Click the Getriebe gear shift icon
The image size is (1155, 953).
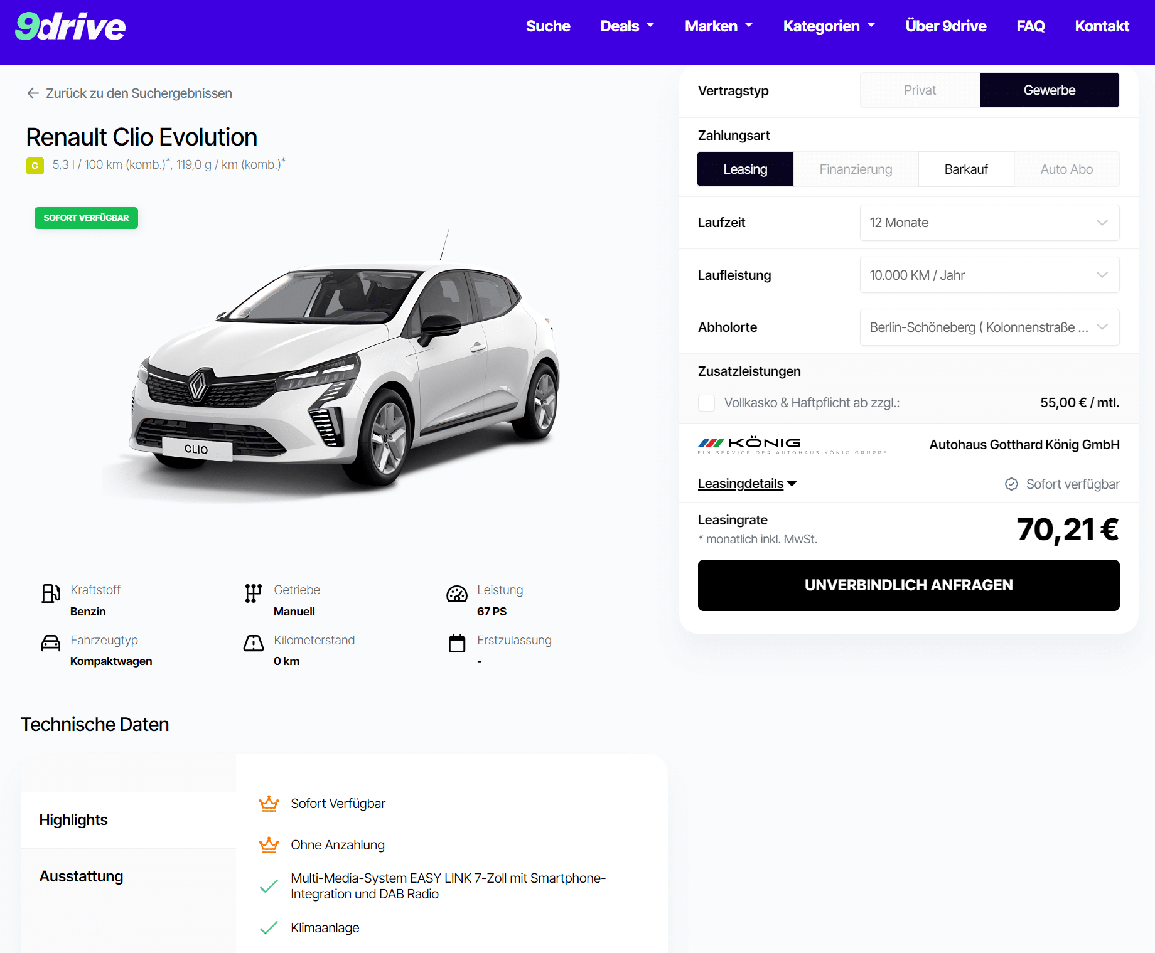253,594
